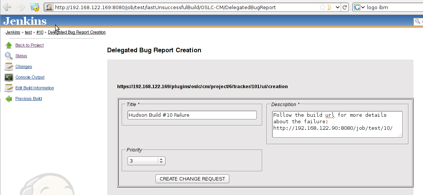Click the CREATE CHANGE REQUEST button
423x195 pixels.
[192, 179]
